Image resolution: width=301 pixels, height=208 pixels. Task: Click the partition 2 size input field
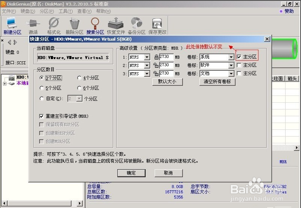point(166,65)
